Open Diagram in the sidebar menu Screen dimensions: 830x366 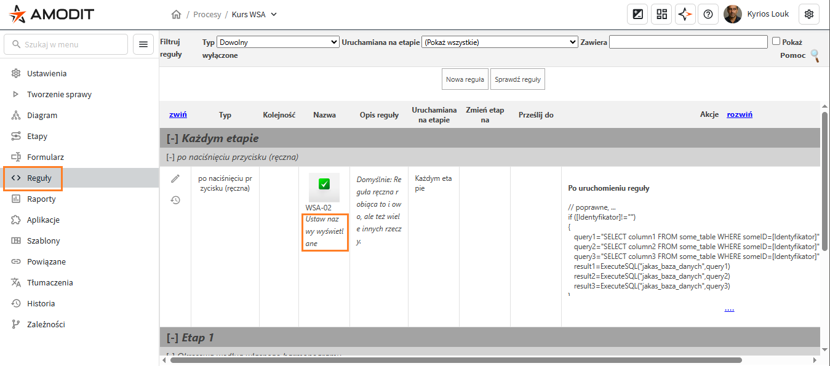coord(42,115)
